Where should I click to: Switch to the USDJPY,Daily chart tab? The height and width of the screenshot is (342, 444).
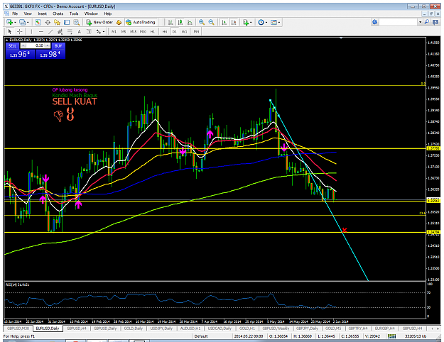tap(161, 329)
